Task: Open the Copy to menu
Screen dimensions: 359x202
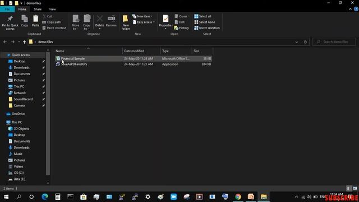Action: tap(86, 22)
